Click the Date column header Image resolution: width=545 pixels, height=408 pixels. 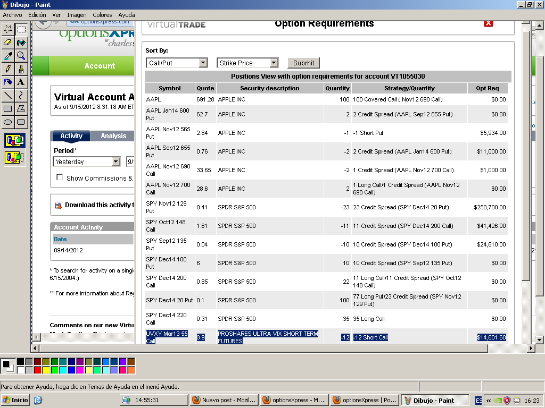click(x=60, y=239)
